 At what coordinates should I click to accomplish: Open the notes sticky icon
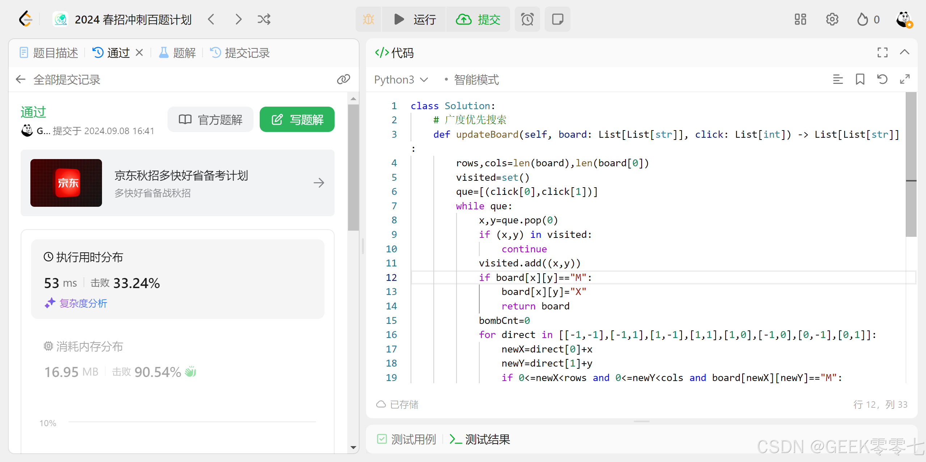click(557, 20)
